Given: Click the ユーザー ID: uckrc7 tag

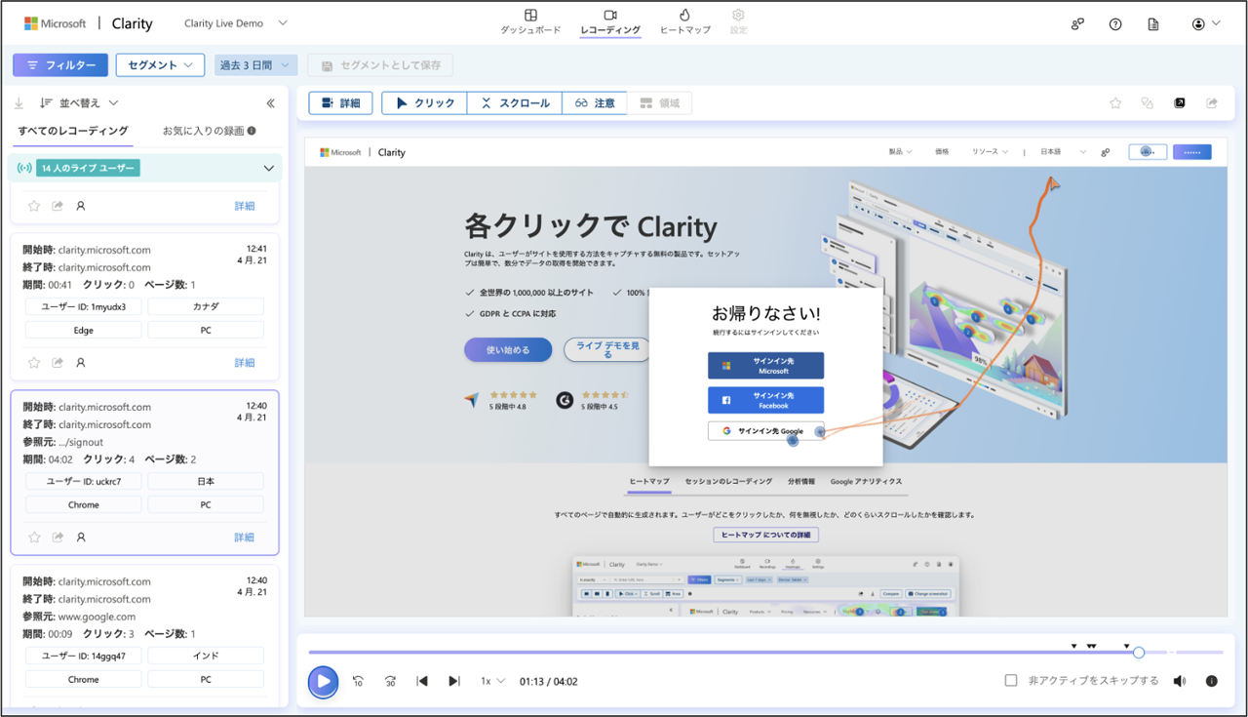Looking at the screenshot, I should point(84,481).
